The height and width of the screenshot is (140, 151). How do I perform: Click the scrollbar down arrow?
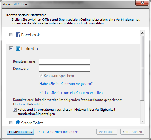[x=142, y=121]
